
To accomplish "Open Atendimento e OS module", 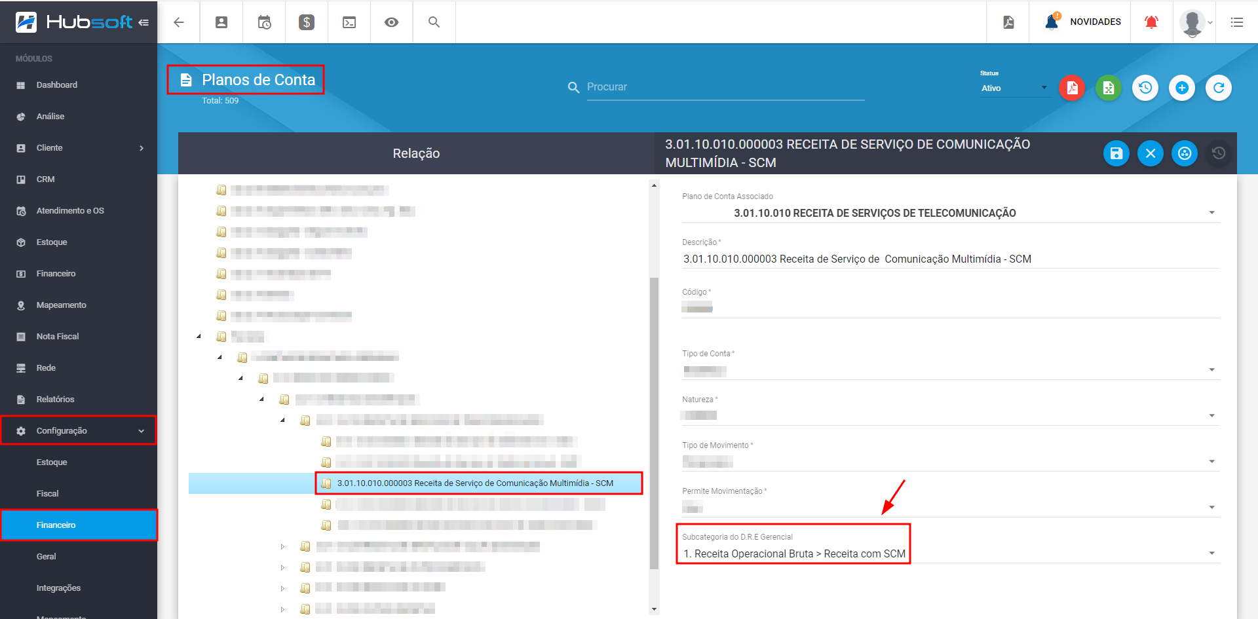I will (79, 211).
